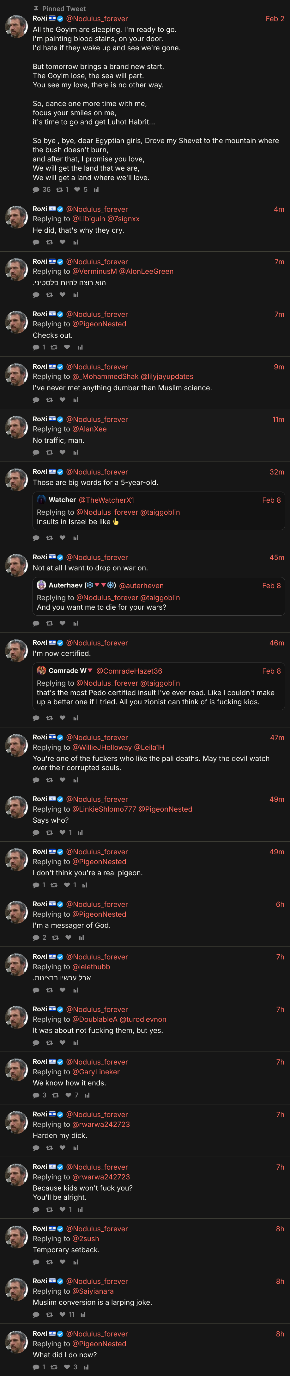Open the @2sush mention link

click(x=86, y=1239)
